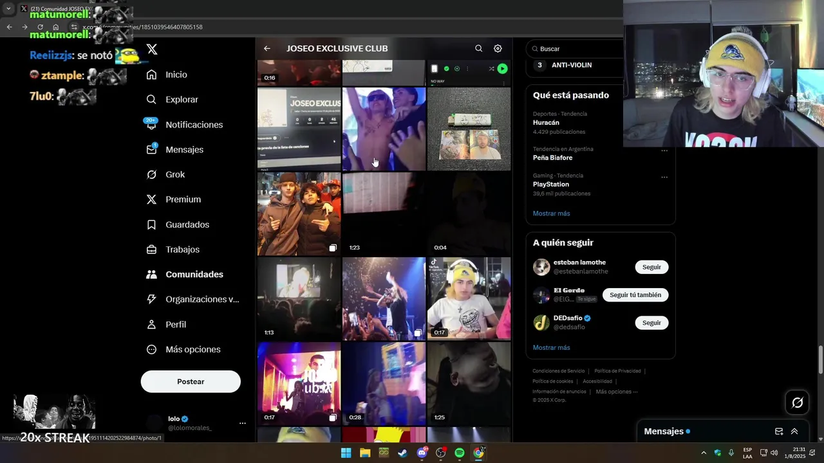Open the Notificaciones bell icon
The width and height of the screenshot is (824, 463).
[151, 125]
